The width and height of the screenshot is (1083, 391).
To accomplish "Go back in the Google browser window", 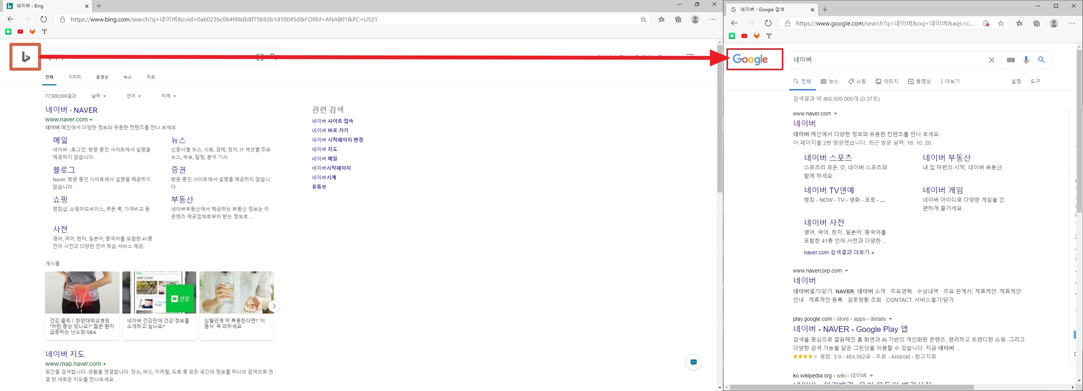I will coord(734,24).
